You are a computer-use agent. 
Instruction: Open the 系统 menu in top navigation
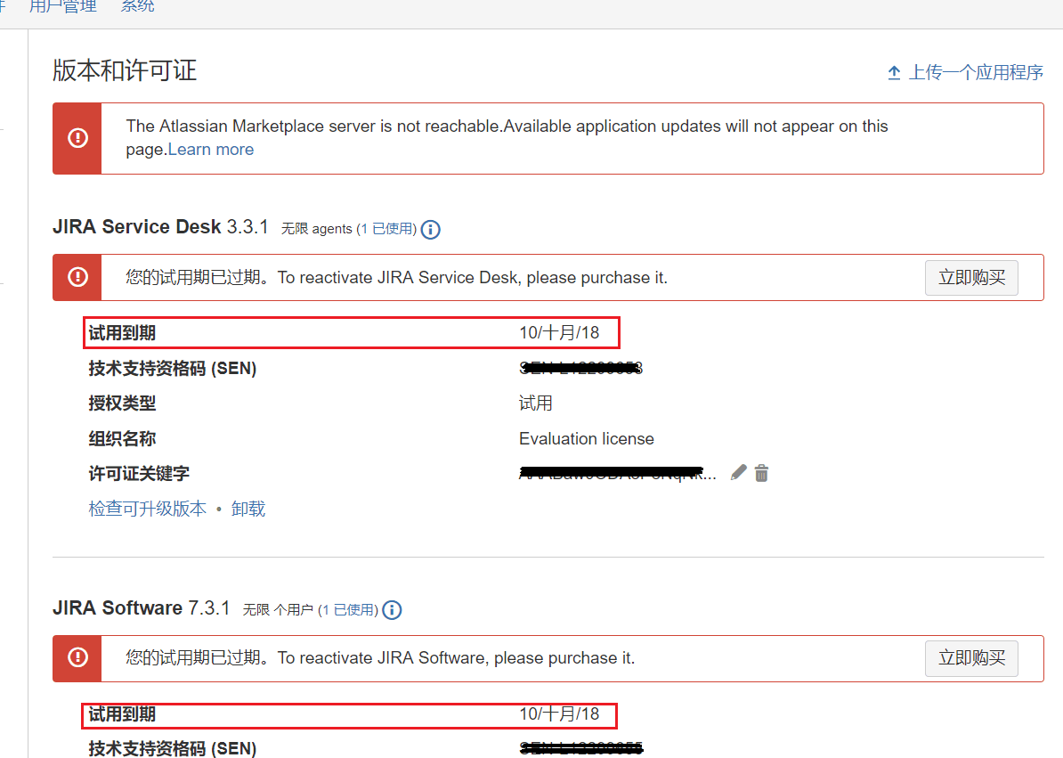tap(138, 7)
